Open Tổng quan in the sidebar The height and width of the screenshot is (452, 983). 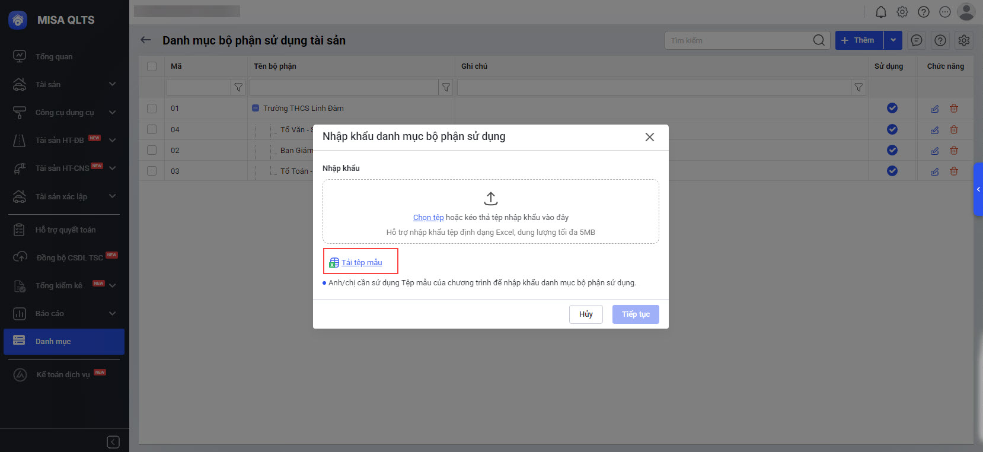54,56
